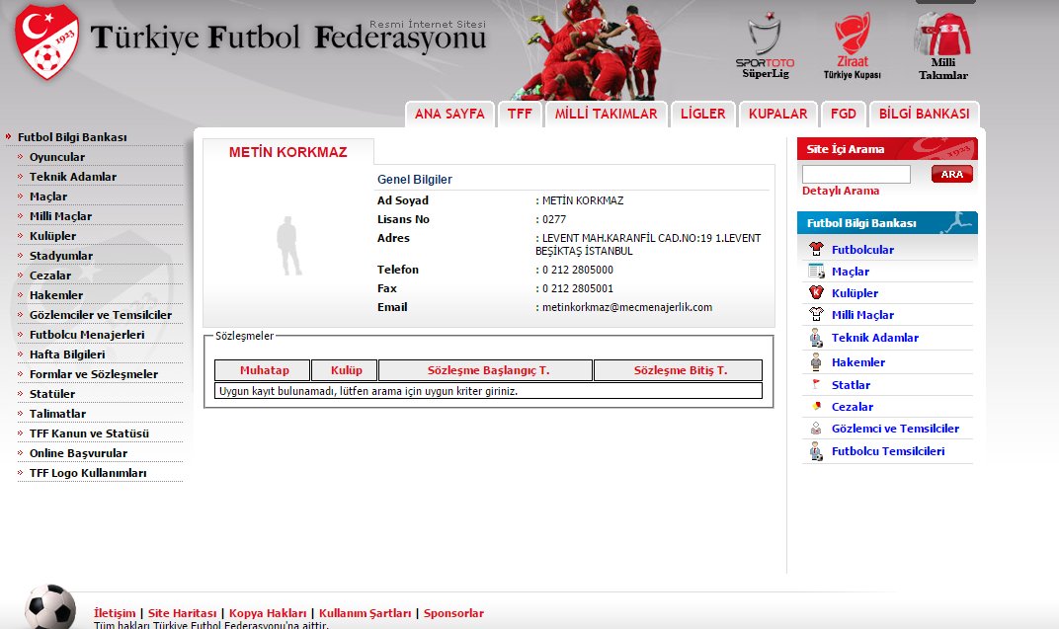This screenshot has height=629, width=1059.
Task: Go to ANA SAYFA tab
Action: click(x=449, y=115)
